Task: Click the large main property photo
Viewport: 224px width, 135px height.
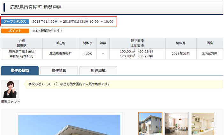Action: [x=69, y=125]
